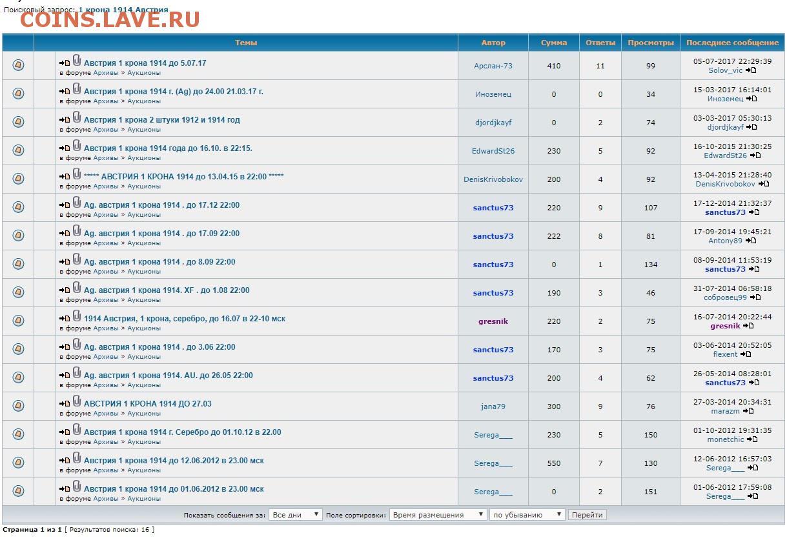This screenshot has width=787, height=542.
Task: Click date '17-12-2014 21:32:37'
Action: pyautogui.click(x=733, y=203)
